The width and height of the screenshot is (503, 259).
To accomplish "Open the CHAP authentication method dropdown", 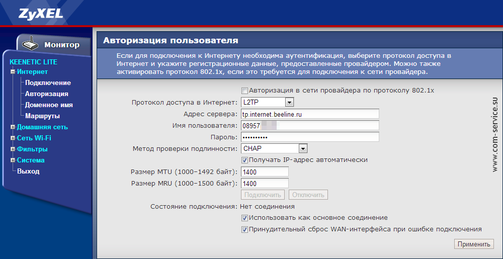I will [302, 148].
